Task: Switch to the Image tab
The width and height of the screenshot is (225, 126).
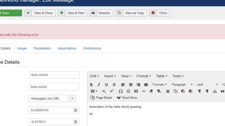Action: pyautogui.click(x=22, y=48)
